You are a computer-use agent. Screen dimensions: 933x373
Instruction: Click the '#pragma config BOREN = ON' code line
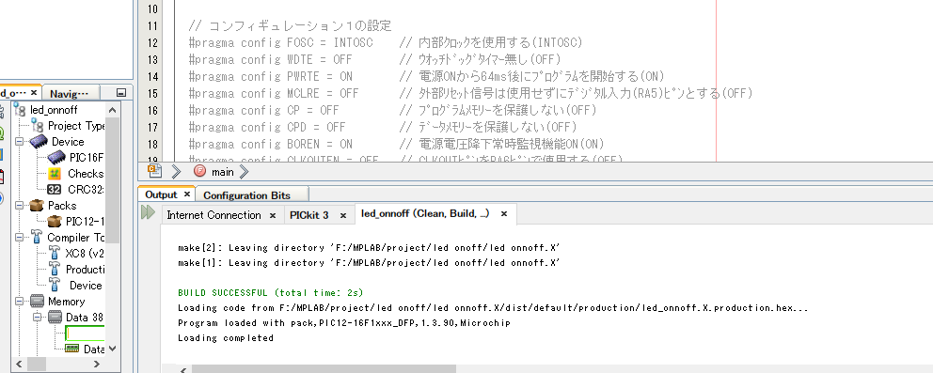271,145
